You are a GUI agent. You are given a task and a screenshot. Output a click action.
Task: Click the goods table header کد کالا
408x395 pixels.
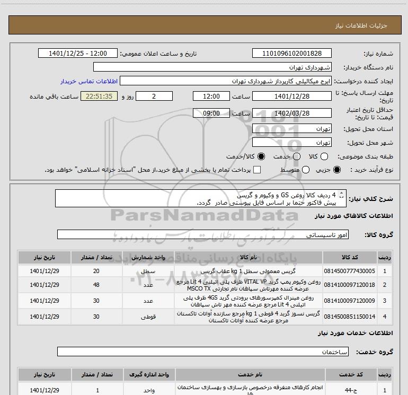(x=350, y=258)
